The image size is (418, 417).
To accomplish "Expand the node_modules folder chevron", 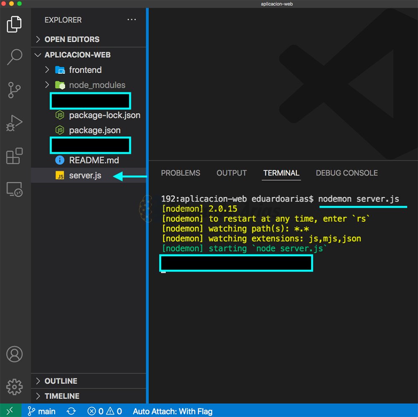I will click(47, 85).
